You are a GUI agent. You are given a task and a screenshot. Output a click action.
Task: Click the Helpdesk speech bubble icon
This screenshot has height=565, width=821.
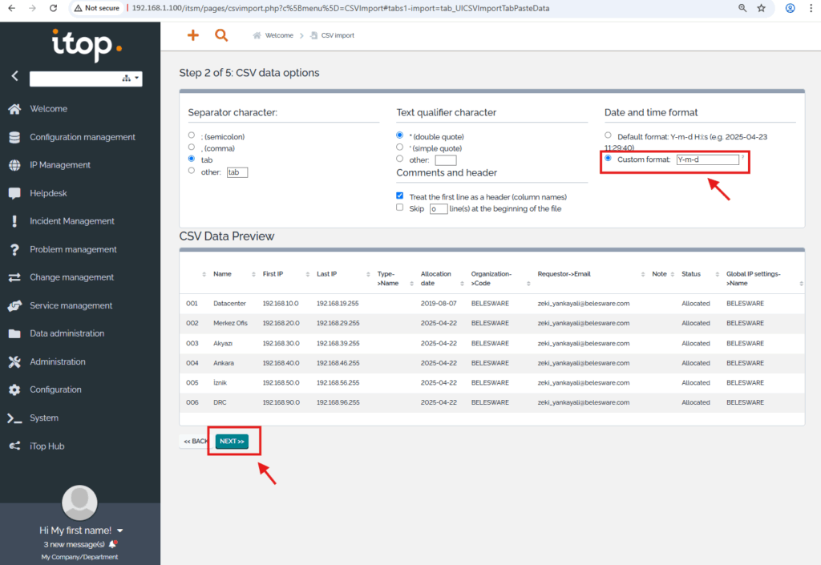14,193
